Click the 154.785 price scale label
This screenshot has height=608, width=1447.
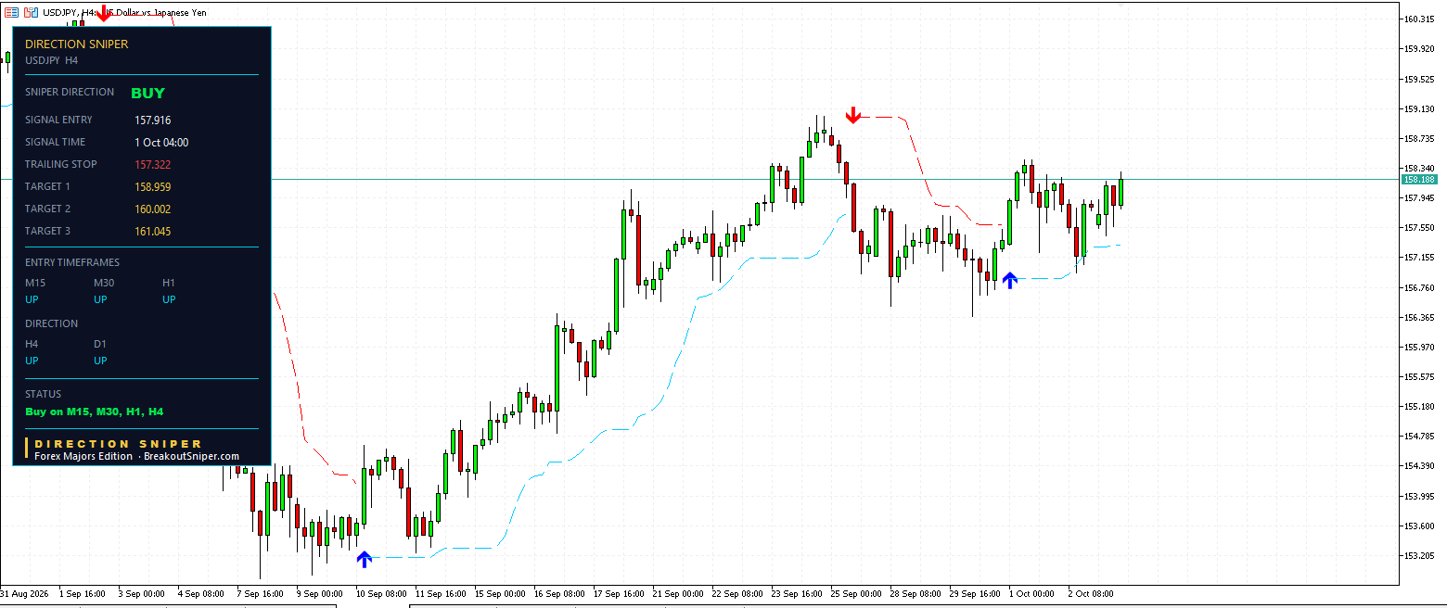click(x=1419, y=436)
